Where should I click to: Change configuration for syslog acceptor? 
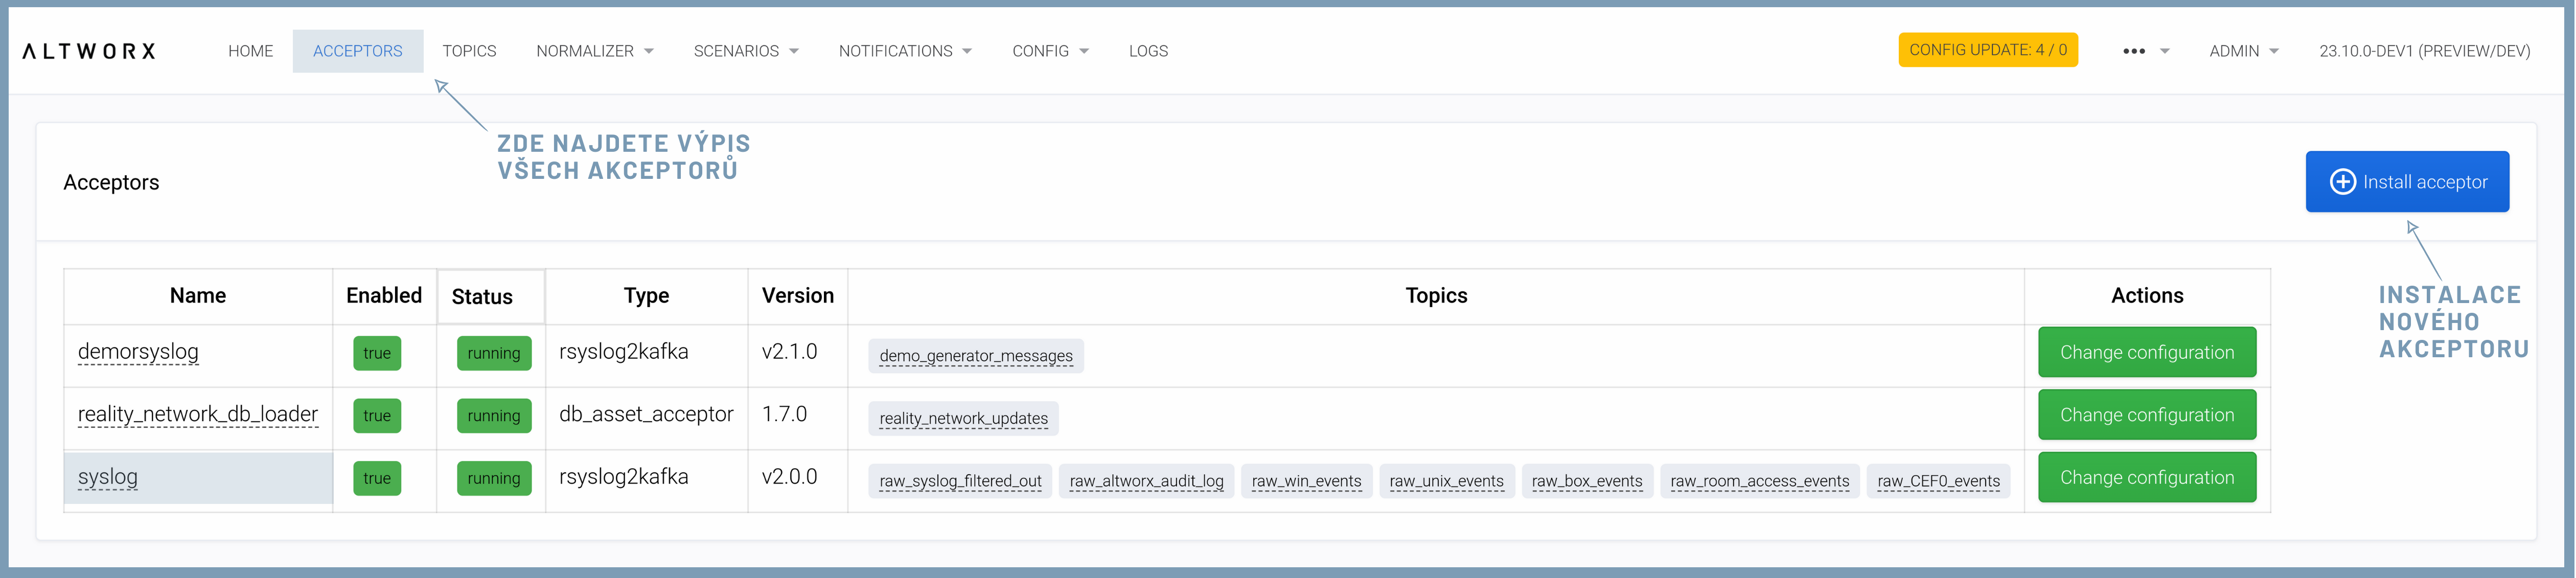click(2146, 478)
